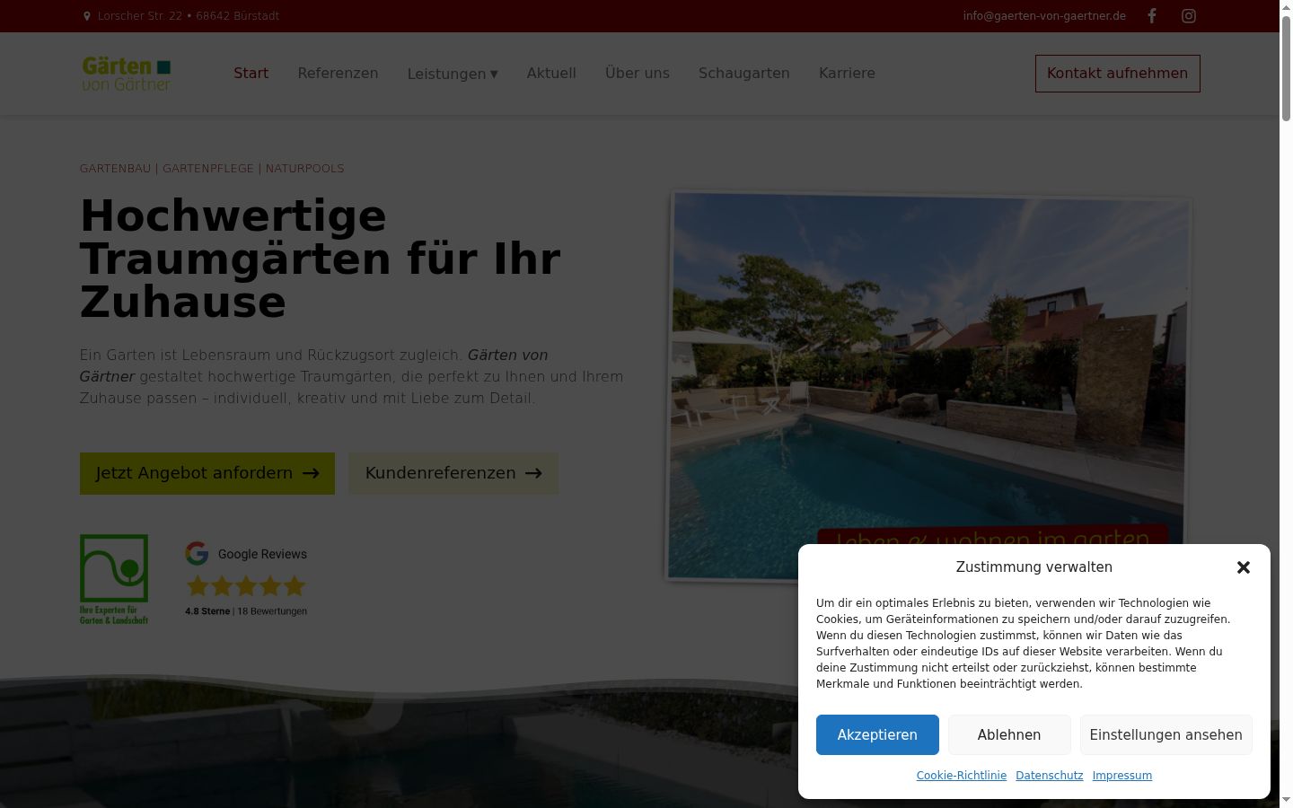Decline cookies with Ablehnen
The height and width of the screenshot is (808, 1293).
(1009, 734)
